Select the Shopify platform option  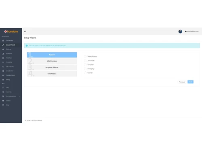[85, 68]
